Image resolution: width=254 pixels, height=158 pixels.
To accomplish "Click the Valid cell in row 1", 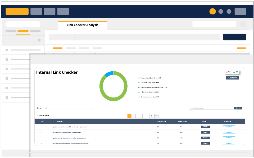I will pyautogui.click(x=181, y=127).
